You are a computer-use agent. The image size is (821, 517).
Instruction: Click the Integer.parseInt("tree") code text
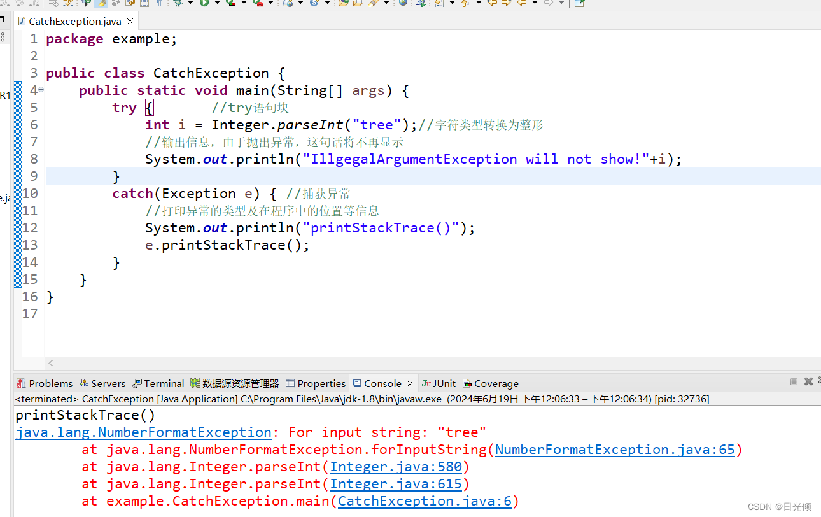click(311, 125)
